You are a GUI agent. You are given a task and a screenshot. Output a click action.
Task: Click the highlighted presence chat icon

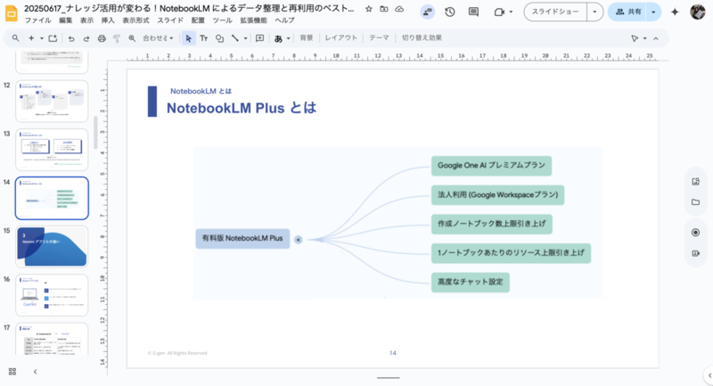(x=427, y=12)
